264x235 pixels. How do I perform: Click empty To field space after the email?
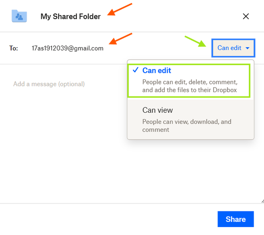(156, 48)
